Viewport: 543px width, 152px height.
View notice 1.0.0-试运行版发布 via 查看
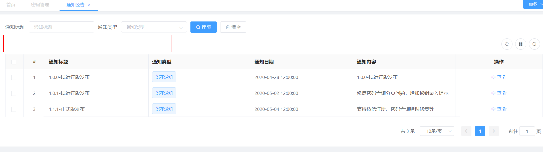[x=499, y=77]
